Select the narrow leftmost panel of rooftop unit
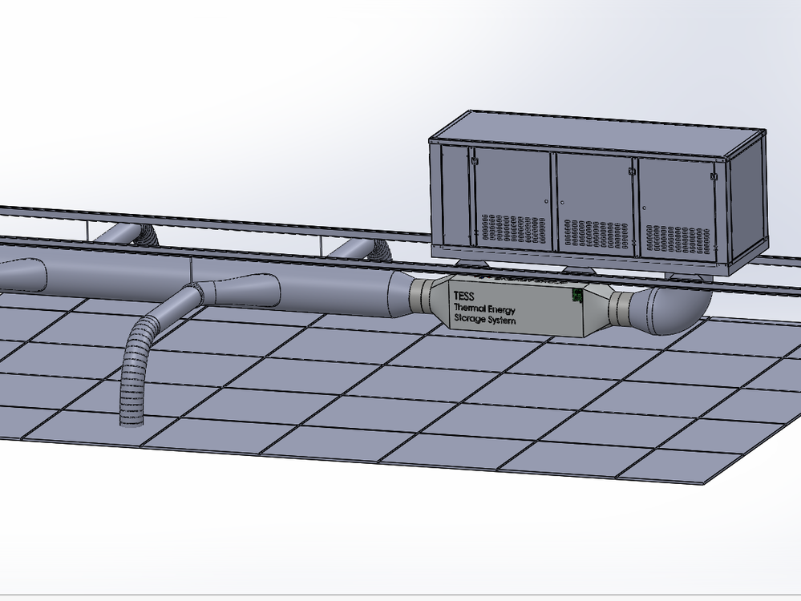801x601 pixels. 454,196
